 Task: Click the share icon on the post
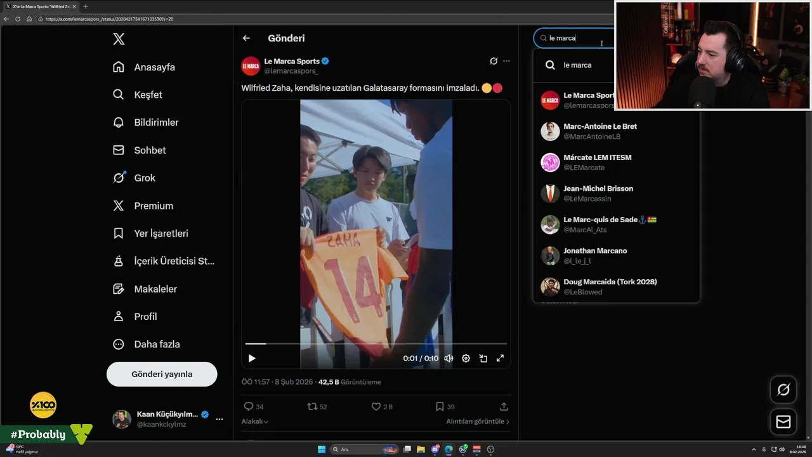(x=504, y=406)
